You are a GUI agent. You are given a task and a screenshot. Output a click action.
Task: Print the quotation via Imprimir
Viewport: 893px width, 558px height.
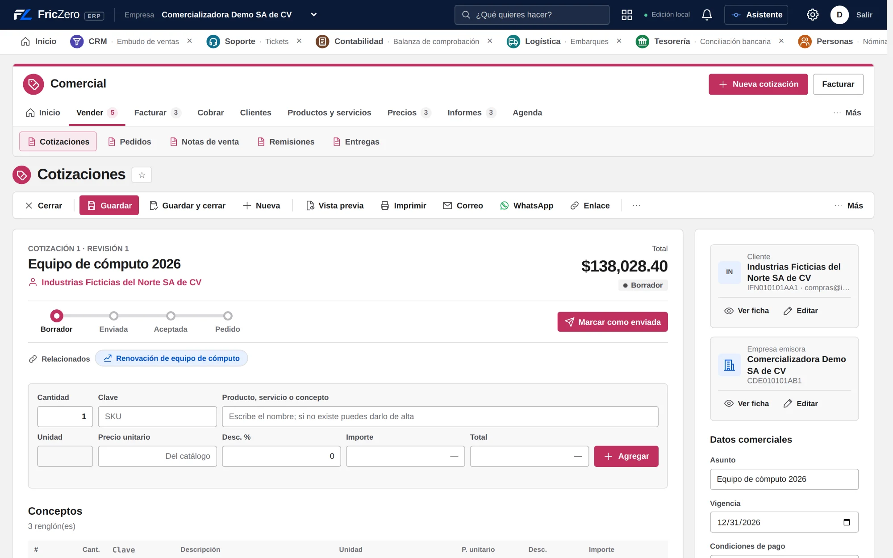[403, 205]
